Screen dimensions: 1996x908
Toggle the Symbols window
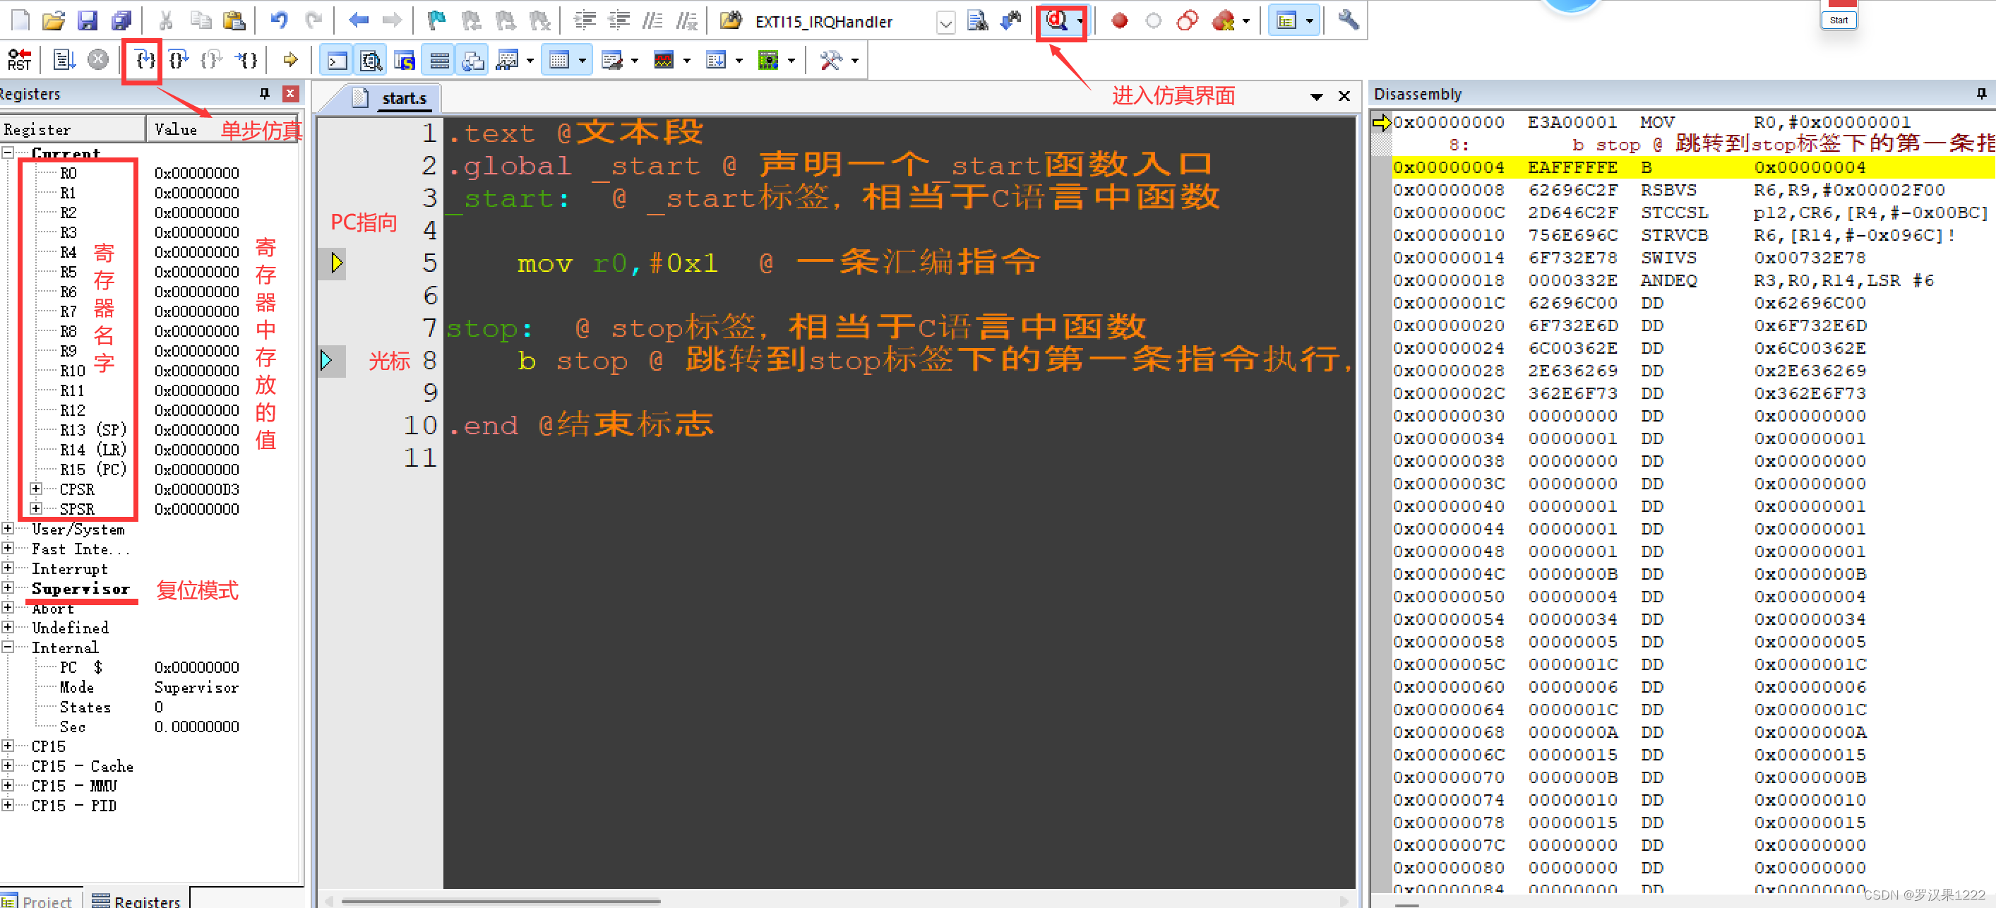tap(405, 59)
